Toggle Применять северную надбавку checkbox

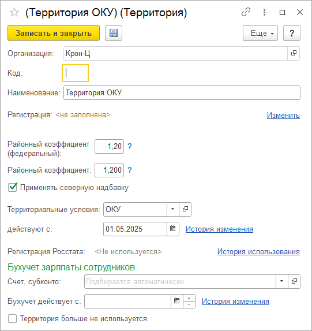click(13, 187)
